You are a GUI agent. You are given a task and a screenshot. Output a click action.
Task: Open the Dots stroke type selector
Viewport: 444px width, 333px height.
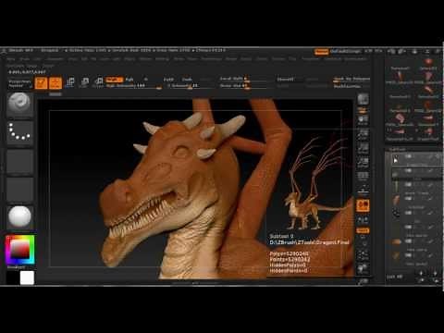(20, 132)
